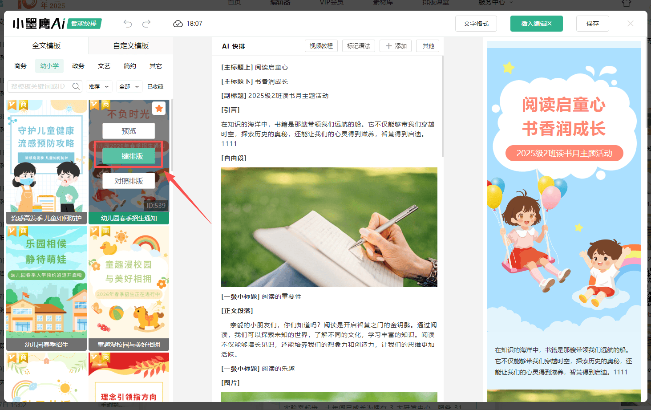Open the 全部 filter dropdown
The image size is (651, 410).
click(129, 86)
